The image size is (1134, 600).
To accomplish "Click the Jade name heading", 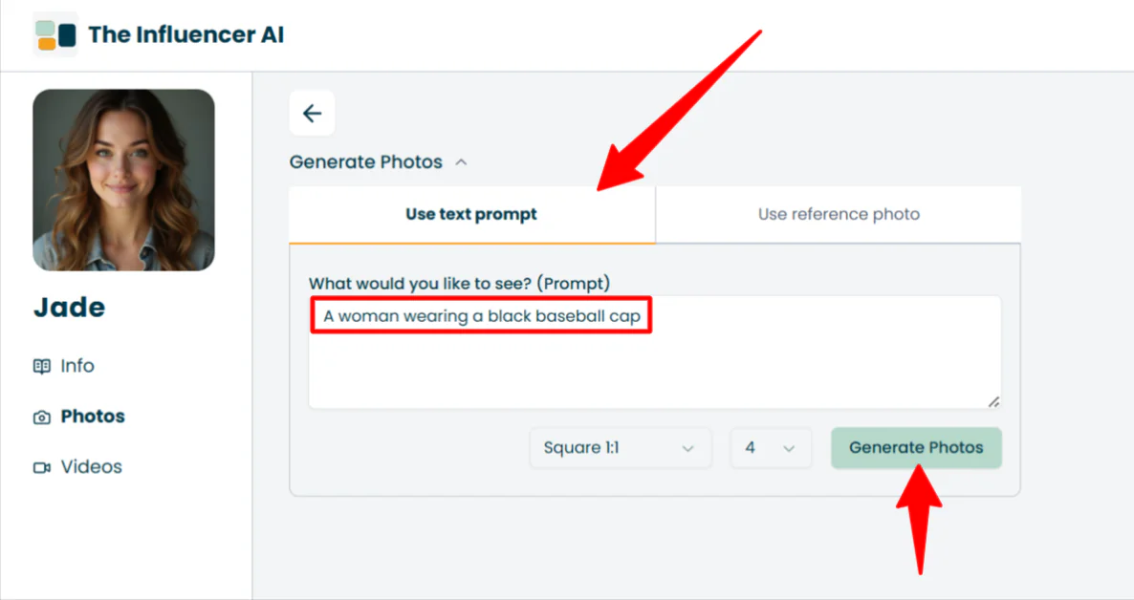I will click(70, 308).
